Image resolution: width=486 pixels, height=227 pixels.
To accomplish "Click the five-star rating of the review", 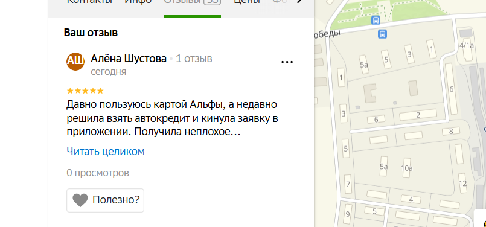I will (x=85, y=91).
